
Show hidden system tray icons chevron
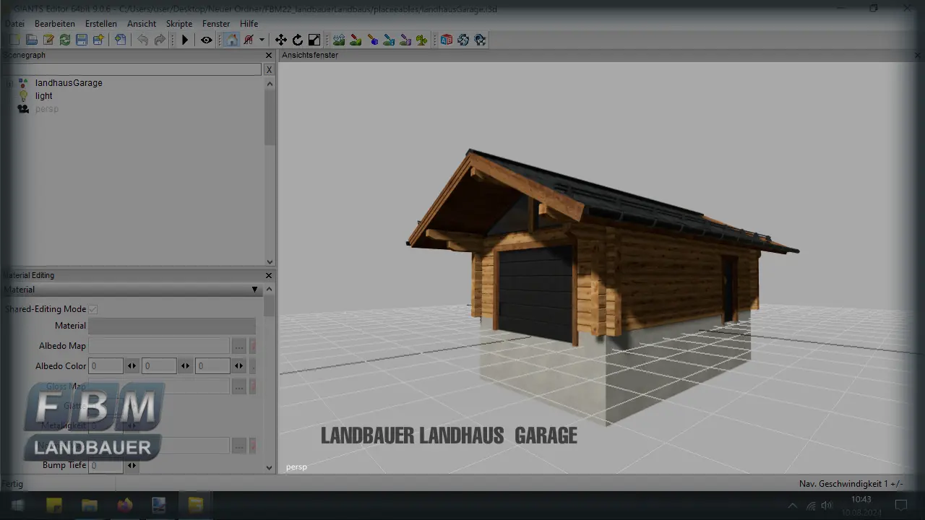[x=793, y=506]
